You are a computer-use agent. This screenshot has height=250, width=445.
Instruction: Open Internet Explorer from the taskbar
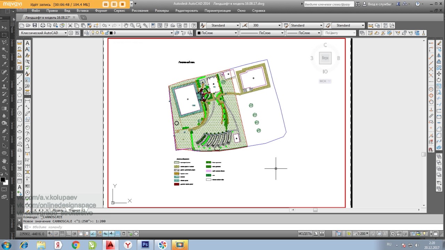[x=24, y=245]
